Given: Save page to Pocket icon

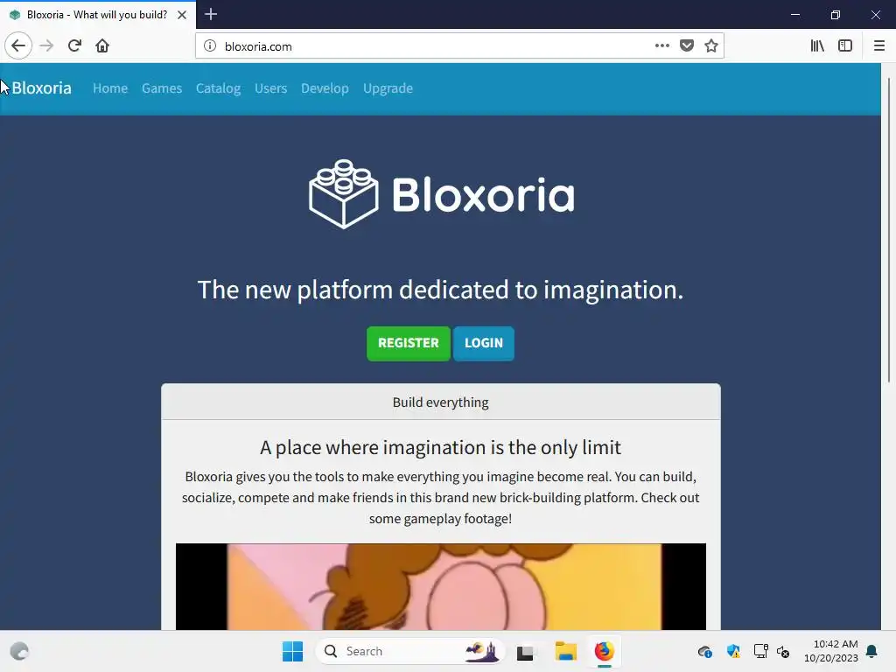Looking at the screenshot, I should point(687,45).
